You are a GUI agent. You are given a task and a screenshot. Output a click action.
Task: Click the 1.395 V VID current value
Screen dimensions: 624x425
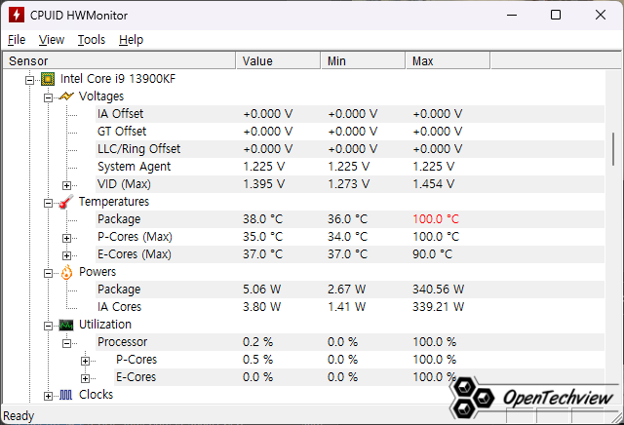click(x=264, y=184)
